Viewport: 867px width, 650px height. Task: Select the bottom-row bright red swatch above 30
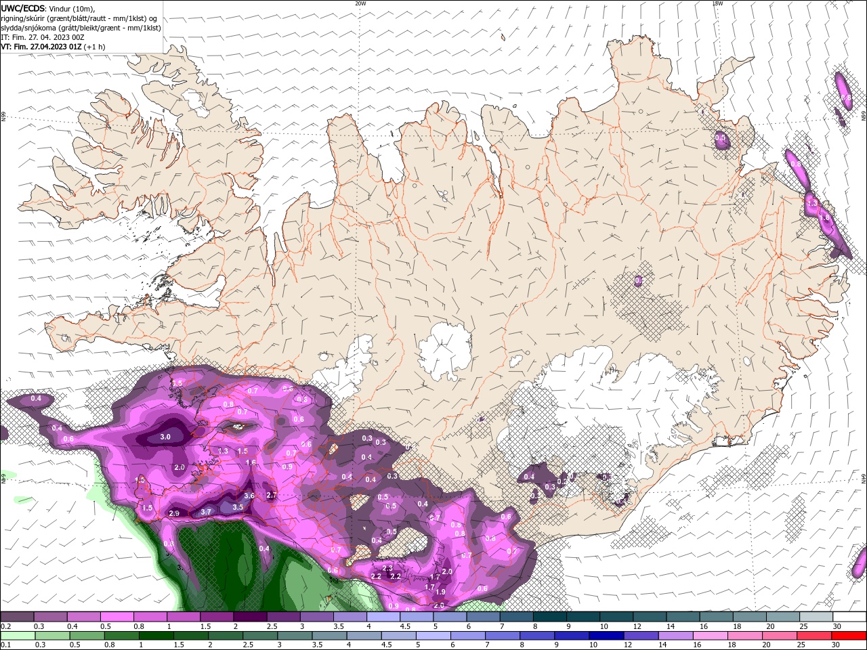tap(849, 636)
